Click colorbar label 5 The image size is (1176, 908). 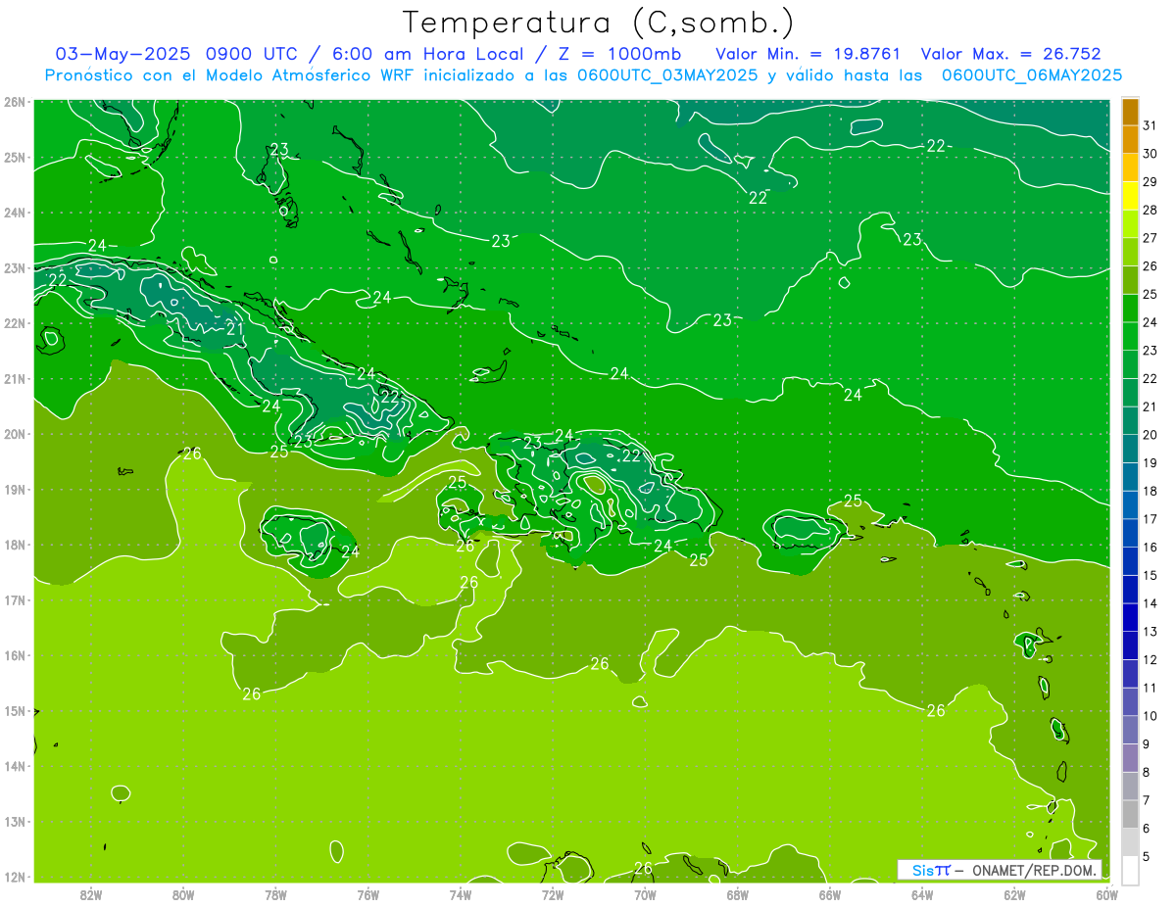[x=1146, y=857]
